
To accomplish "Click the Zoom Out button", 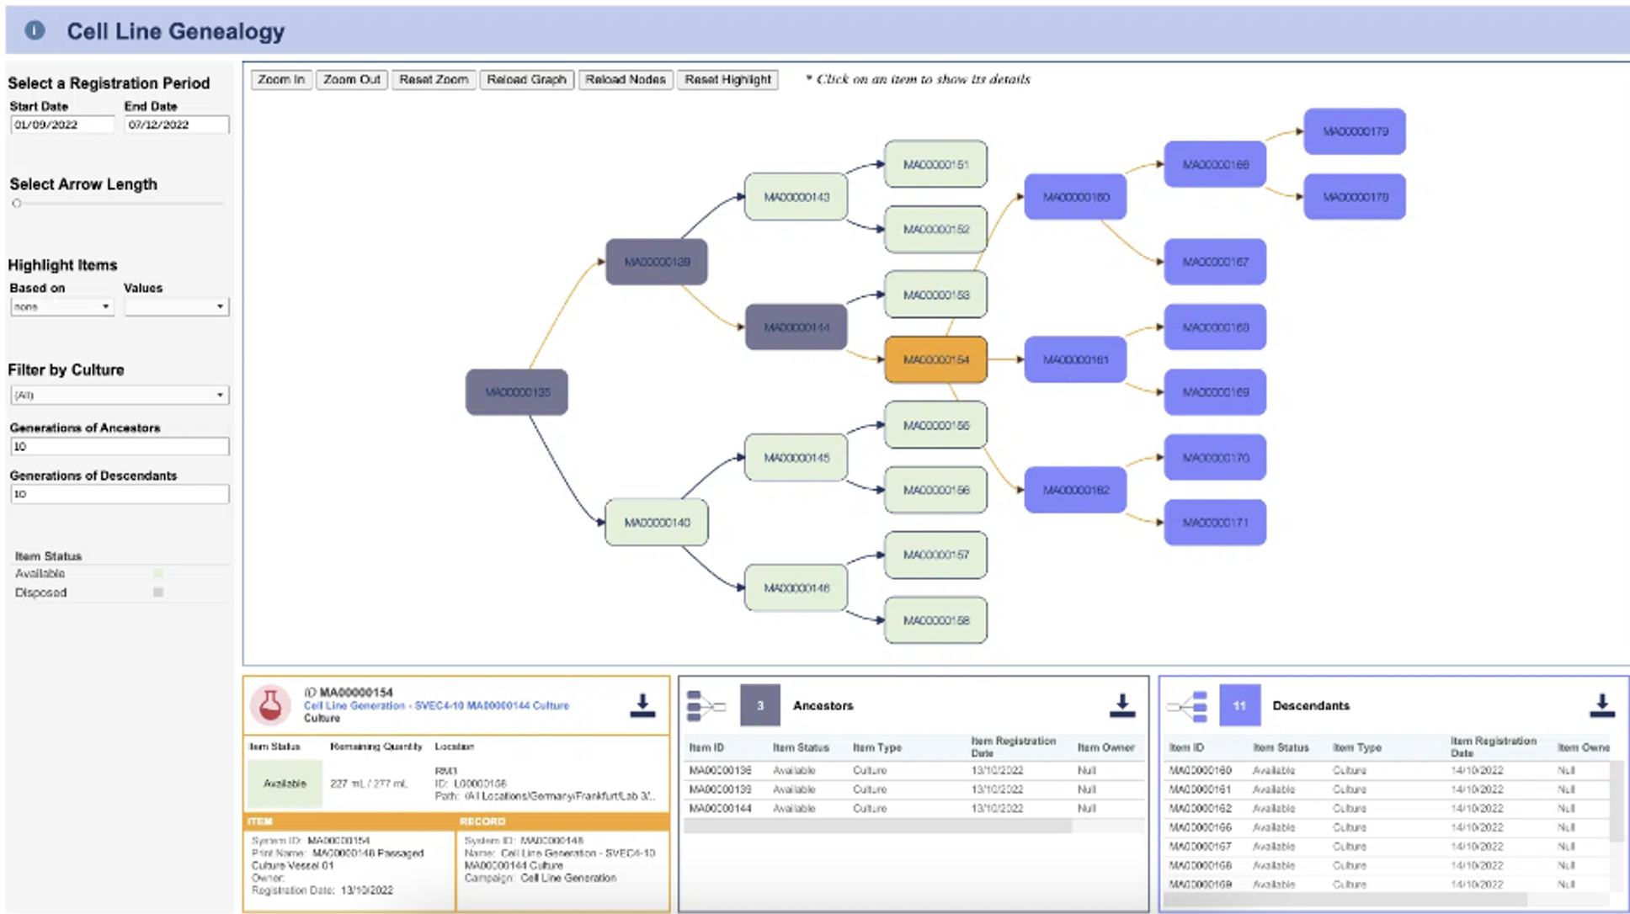I will tap(352, 80).
